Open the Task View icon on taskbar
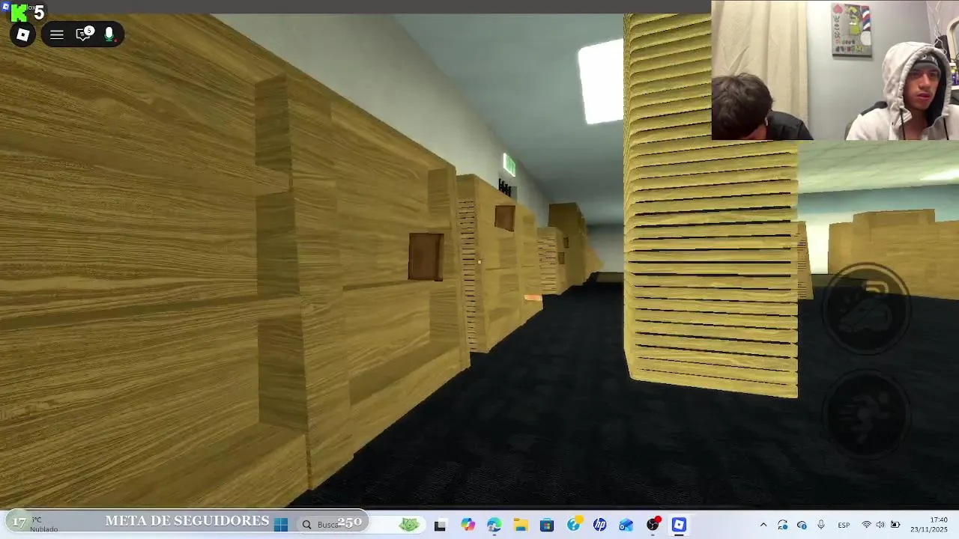Viewport: 959px width, 539px height. [440, 526]
